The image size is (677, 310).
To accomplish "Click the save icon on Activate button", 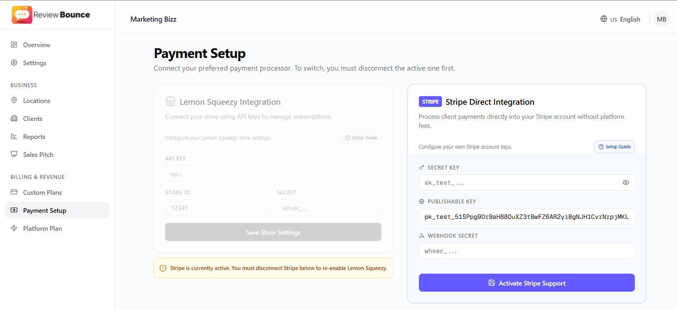I will (492, 283).
